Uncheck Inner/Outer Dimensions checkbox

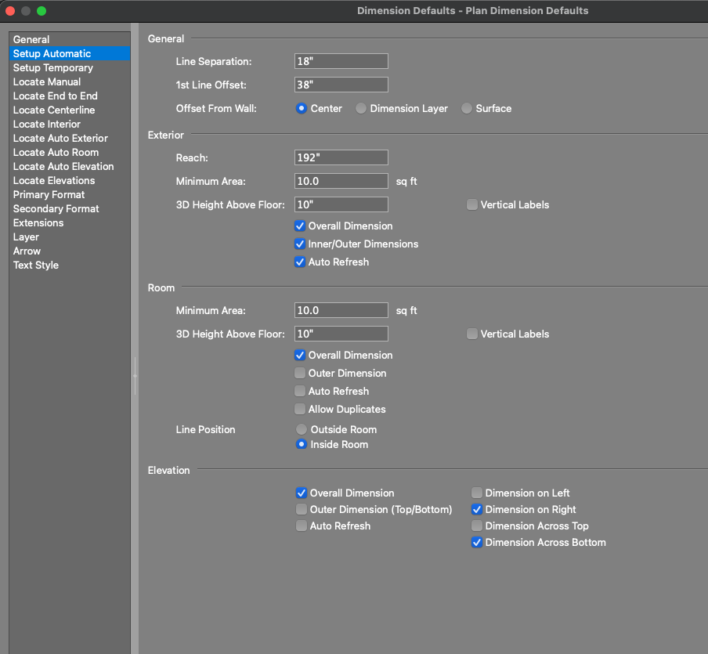coord(300,244)
